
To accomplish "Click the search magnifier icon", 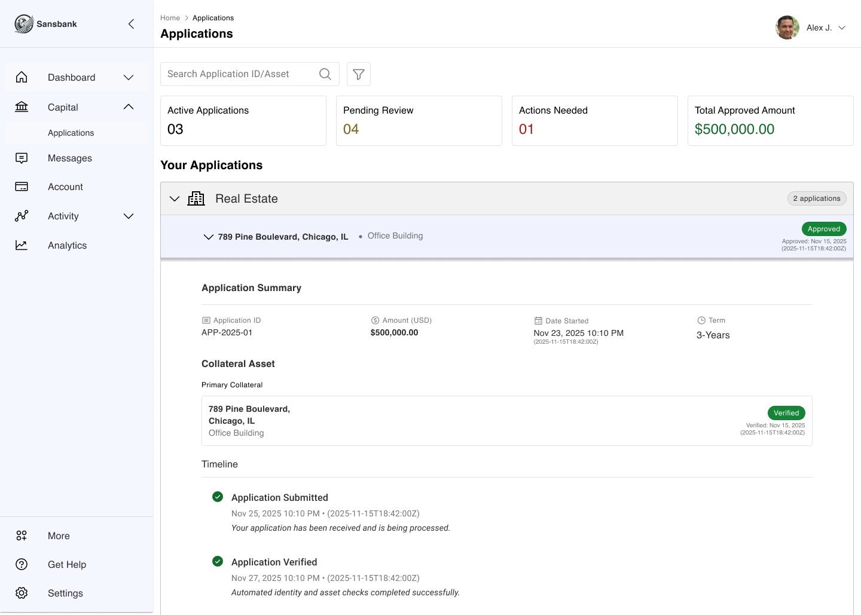I will point(325,74).
